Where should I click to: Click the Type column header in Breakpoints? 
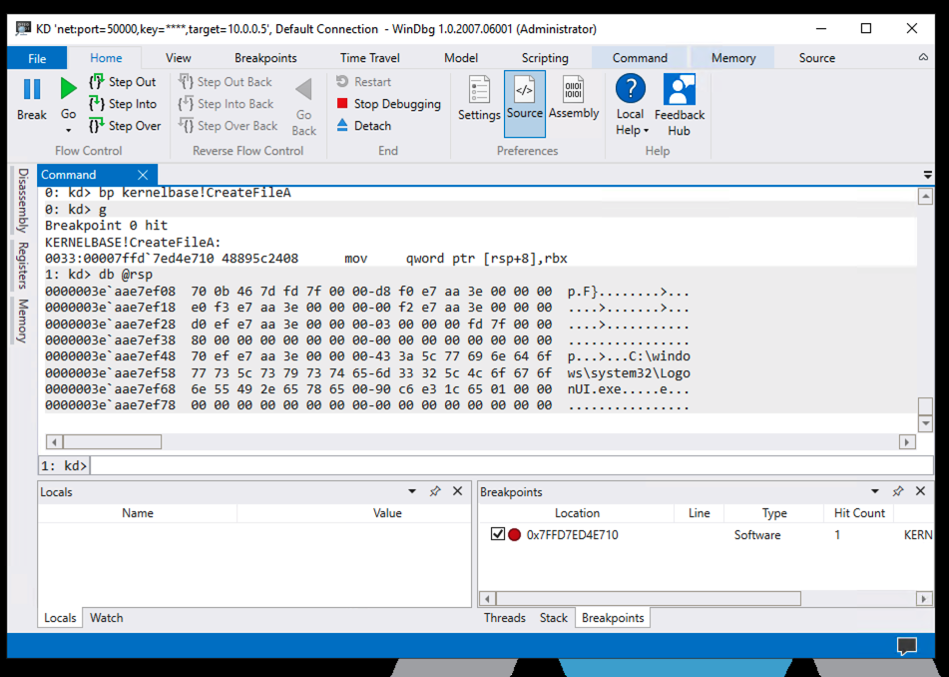point(774,513)
